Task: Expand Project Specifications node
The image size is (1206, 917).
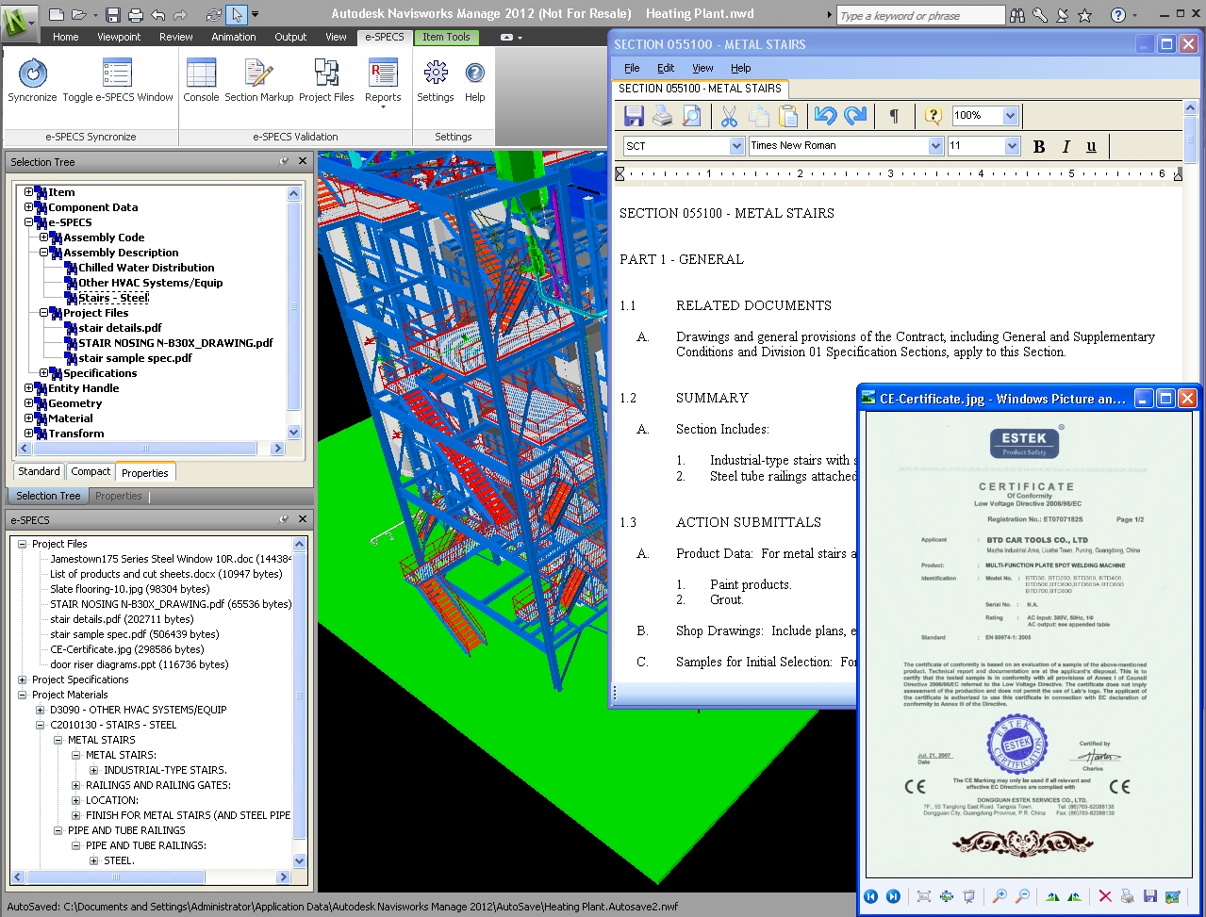Action: click(x=23, y=680)
